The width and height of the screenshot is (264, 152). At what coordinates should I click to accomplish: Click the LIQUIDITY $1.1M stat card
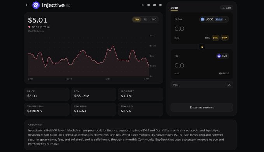(140, 94)
